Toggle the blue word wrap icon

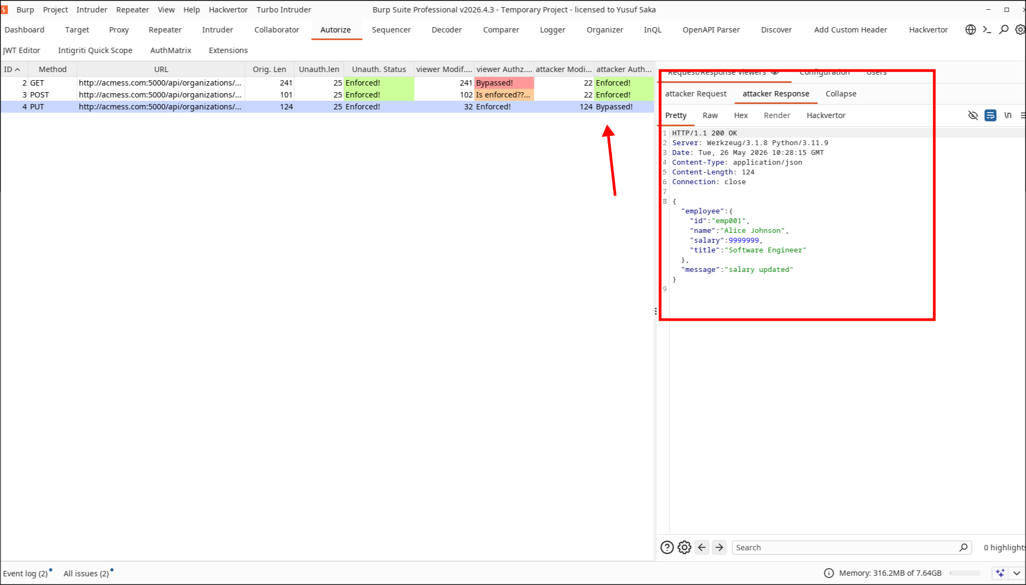(990, 115)
